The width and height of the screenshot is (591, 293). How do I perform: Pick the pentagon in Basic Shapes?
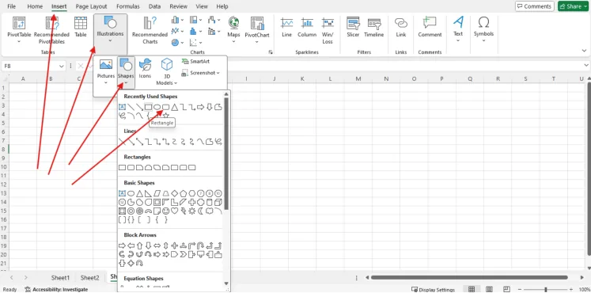click(184, 193)
